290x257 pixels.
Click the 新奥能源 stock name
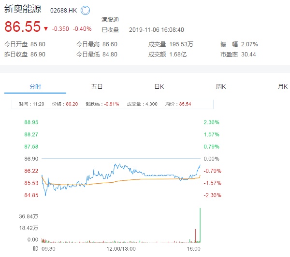[x=23, y=10]
